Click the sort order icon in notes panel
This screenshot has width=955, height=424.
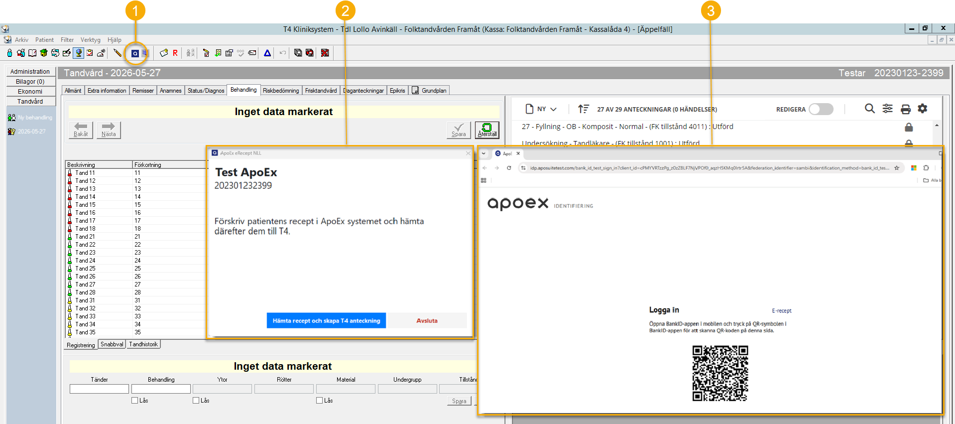tap(584, 109)
